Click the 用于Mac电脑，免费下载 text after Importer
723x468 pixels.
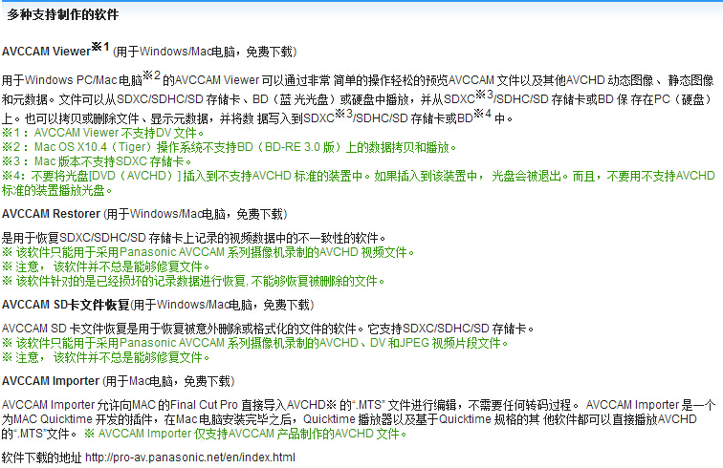172,381
